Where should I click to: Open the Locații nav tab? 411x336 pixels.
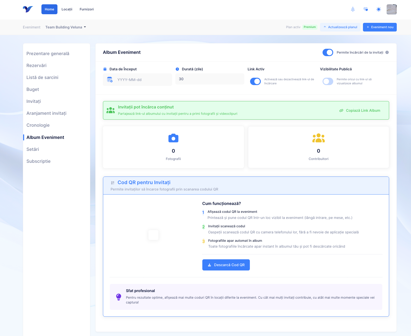(x=67, y=9)
